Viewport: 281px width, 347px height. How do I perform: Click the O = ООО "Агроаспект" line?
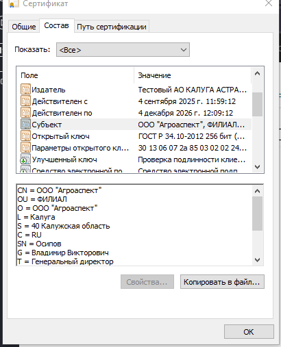pyautogui.click(x=58, y=208)
